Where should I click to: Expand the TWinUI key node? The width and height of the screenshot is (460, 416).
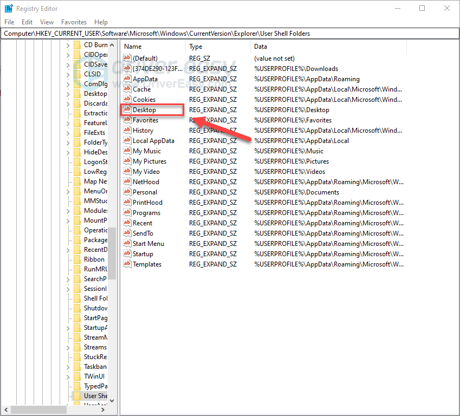click(x=68, y=377)
